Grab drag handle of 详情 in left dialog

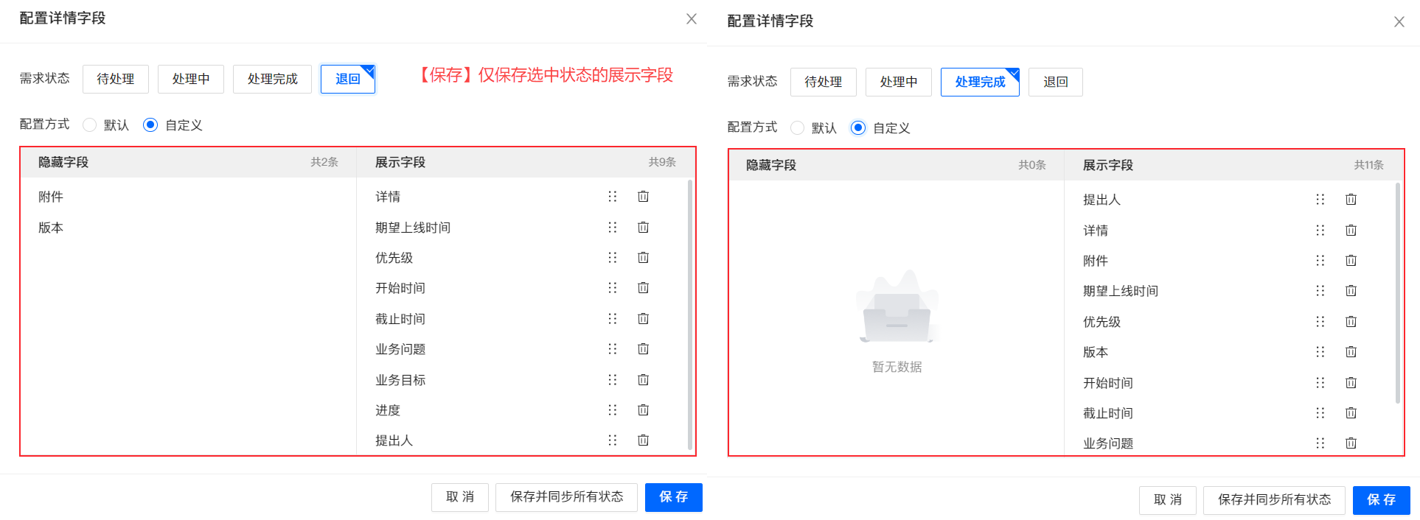[x=612, y=197]
